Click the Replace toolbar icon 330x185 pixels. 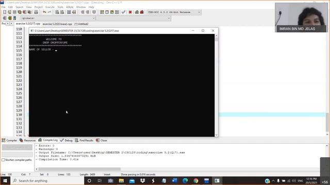tap(62, 12)
